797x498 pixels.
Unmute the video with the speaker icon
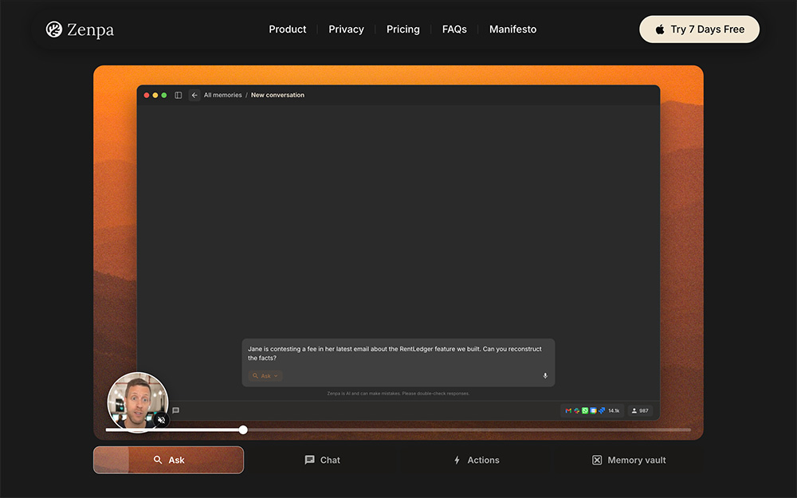[161, 420]
